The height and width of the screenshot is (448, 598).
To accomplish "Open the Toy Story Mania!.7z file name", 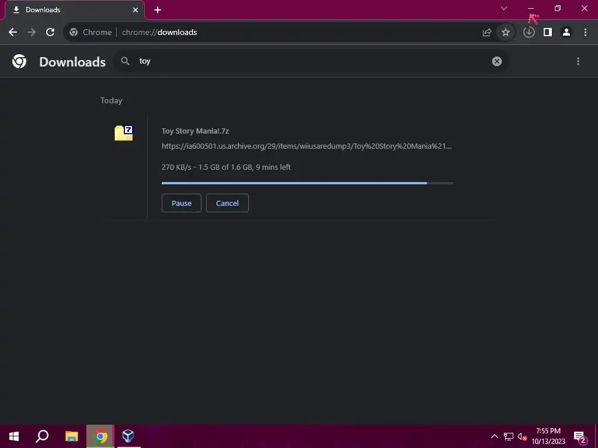I will pyautogui.click(x=195, y=131).
